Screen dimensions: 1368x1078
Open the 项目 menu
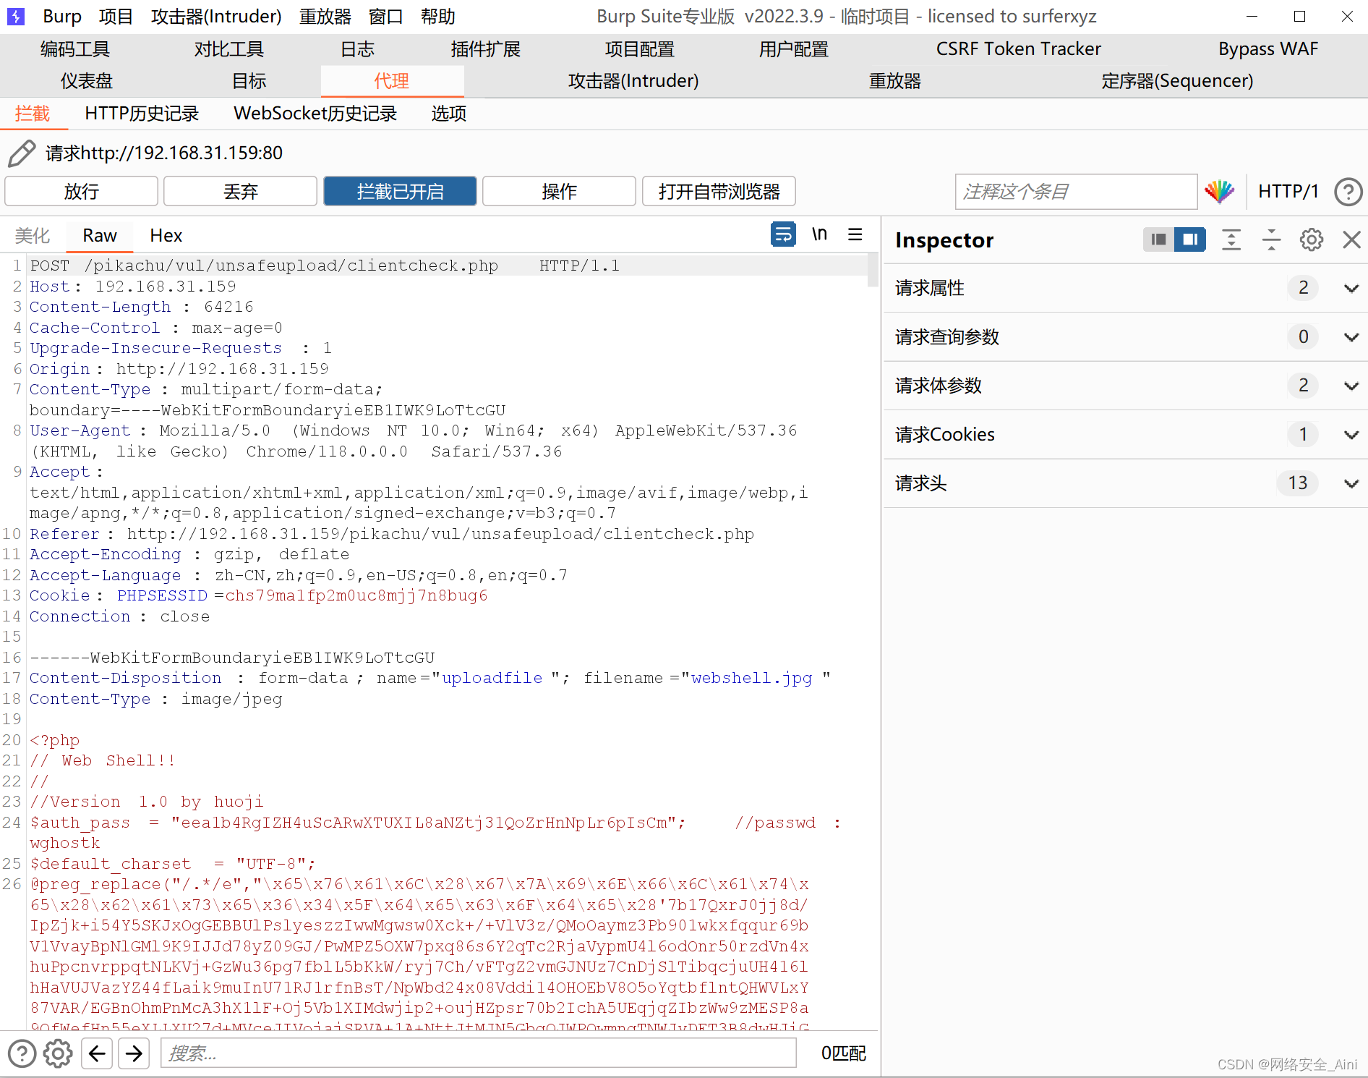point(116,16)
